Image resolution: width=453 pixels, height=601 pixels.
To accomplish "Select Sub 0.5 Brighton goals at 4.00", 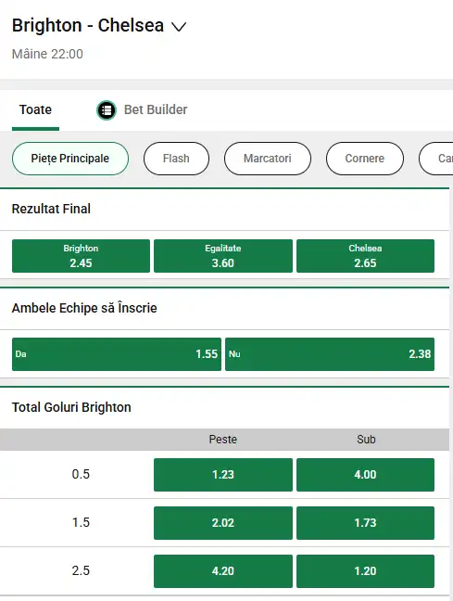I will (x=365, y=475).
